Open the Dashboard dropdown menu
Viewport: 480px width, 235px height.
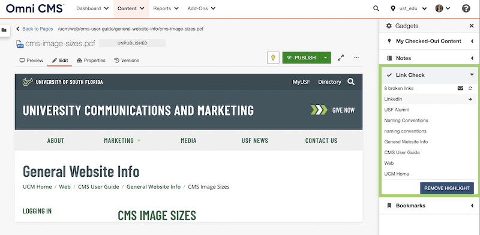[92, 8]
